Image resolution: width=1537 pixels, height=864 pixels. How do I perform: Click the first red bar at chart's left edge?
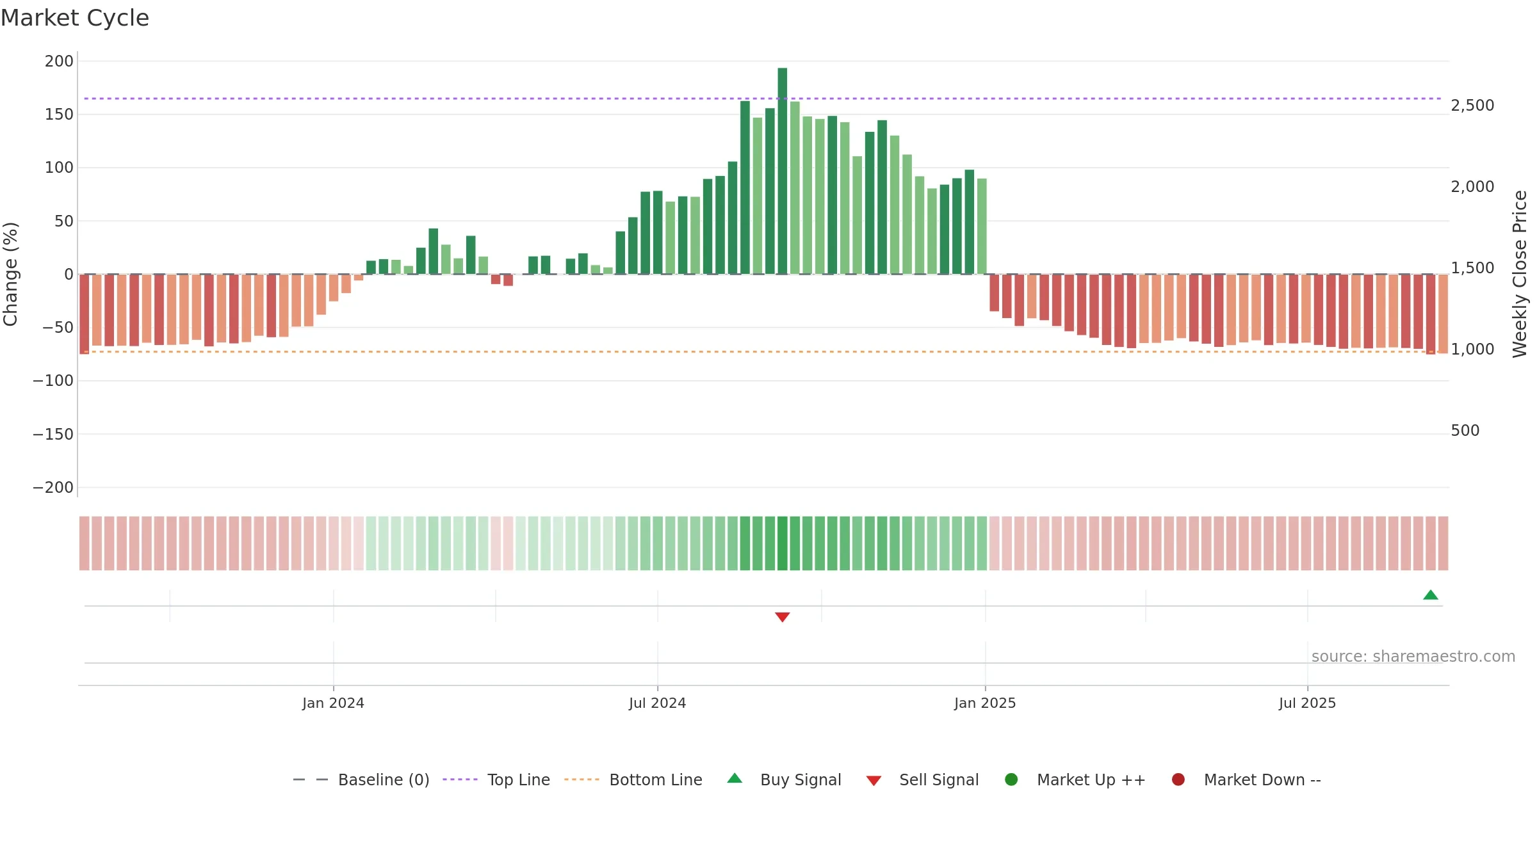pos(85,314)
